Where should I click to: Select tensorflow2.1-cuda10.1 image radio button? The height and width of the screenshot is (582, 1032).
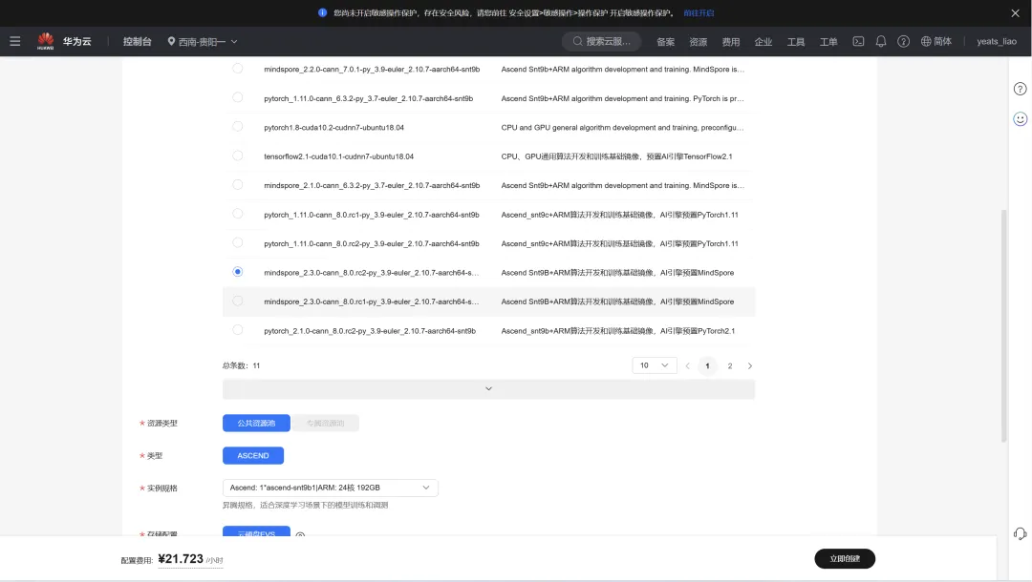tap(238, 156)
